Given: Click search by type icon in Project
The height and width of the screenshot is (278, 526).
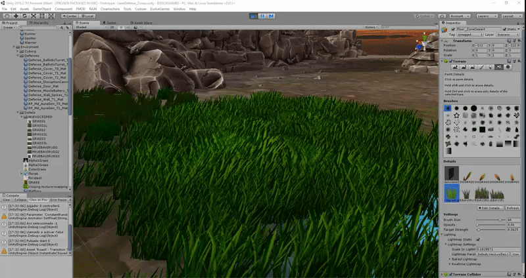Looking at the screenshot, I should 61,28.
